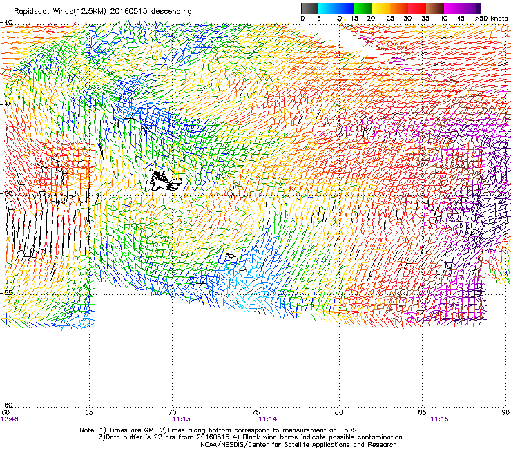Viewport: 511px width, 449px height.
Task: Click the title text 'Rapidscat Winds(12.5KM)'
Action: 59,11
